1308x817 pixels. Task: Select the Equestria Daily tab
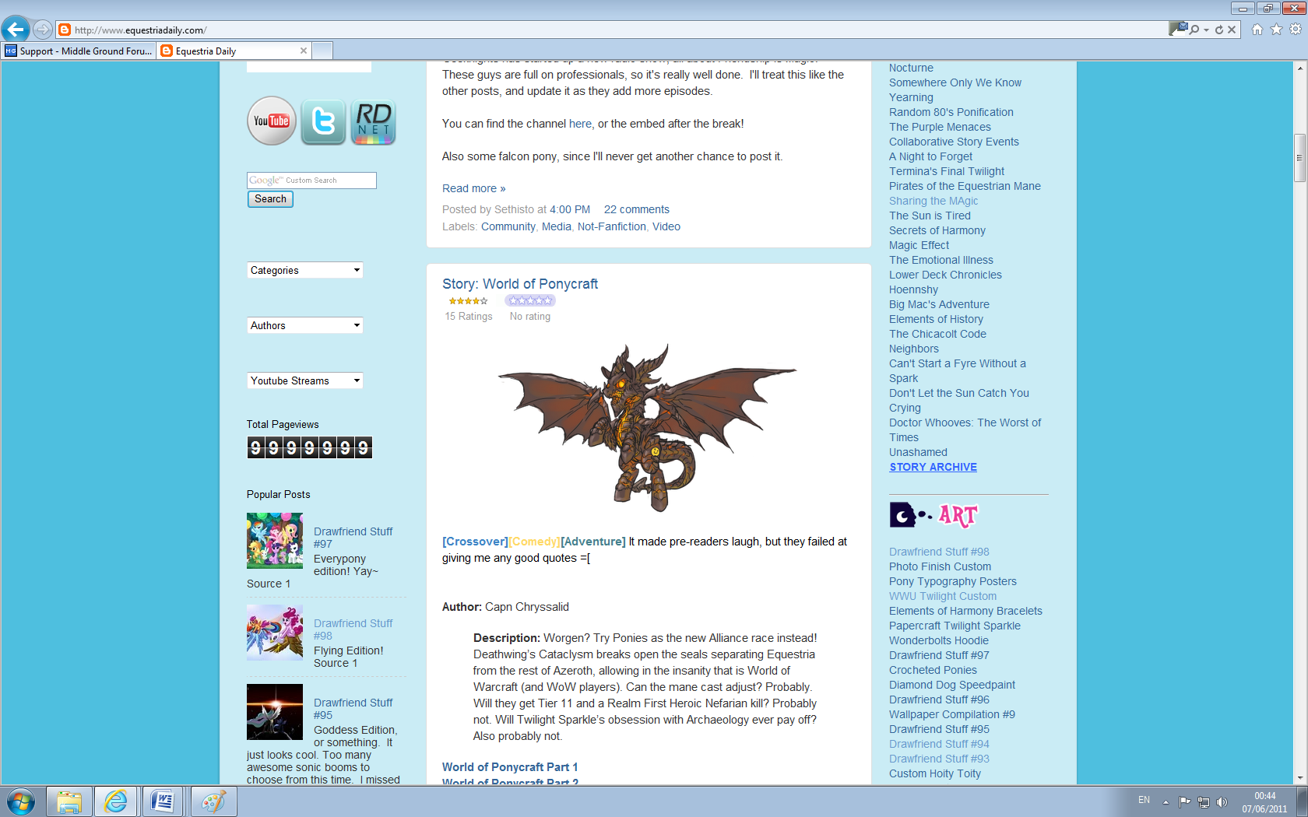pos(234,51)
